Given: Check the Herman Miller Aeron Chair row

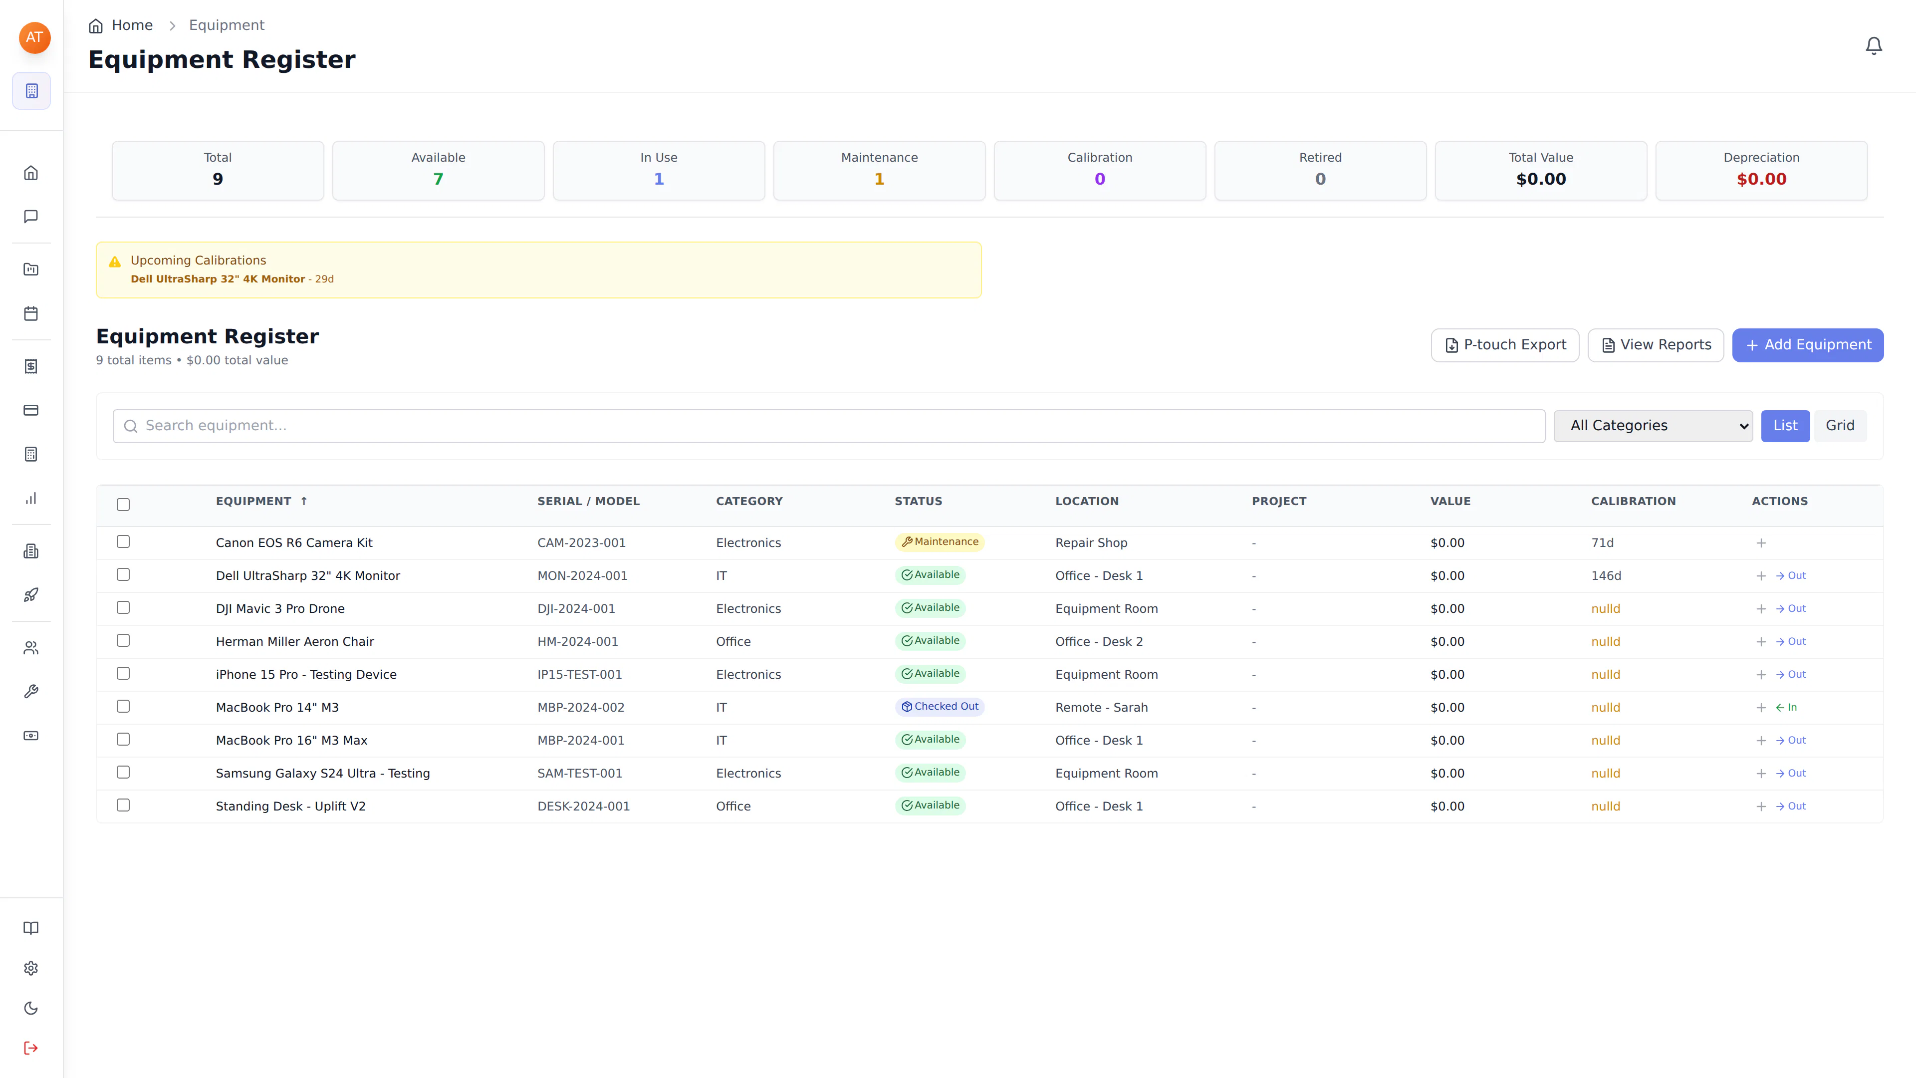Looking at the screenshot, I should click(123, 640).
